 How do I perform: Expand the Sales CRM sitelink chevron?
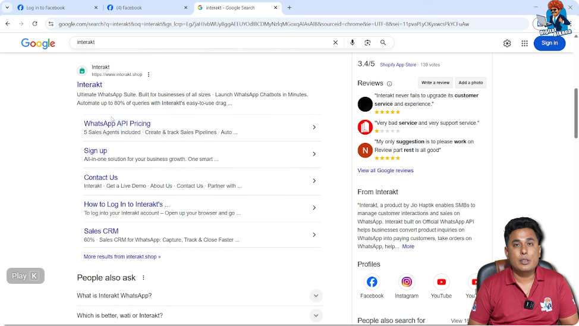coord(314,235)
